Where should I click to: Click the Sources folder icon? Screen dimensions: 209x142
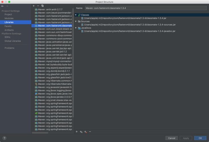click(79, 21)
